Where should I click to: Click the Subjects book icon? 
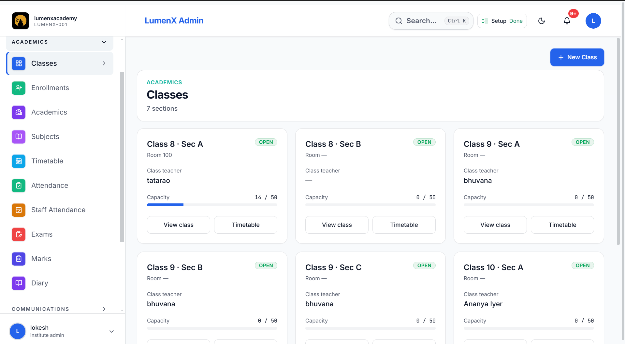pyautogui.click(x=19, y=137)
